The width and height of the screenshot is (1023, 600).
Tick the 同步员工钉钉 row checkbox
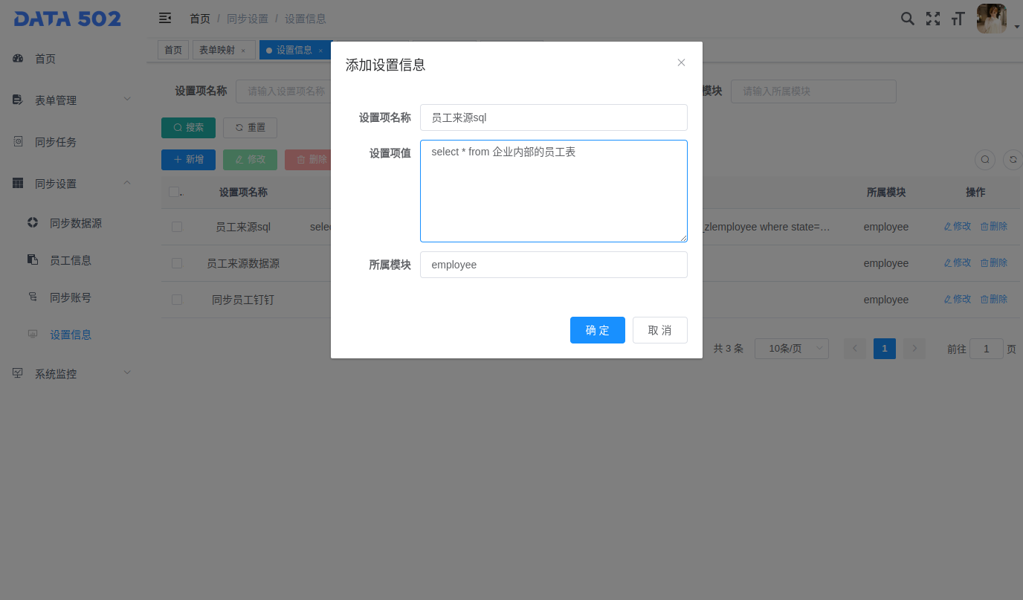pos(177,300)
